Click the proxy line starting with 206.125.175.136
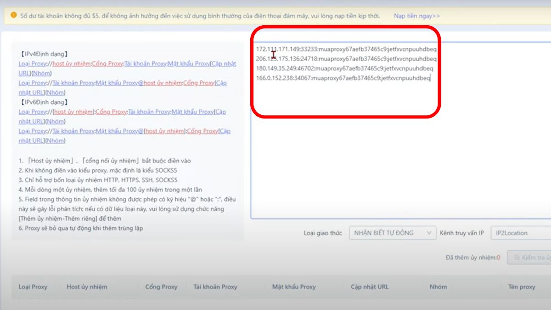Screen dimensions: 551x310 pyautogui.click(x=346, y=59)
